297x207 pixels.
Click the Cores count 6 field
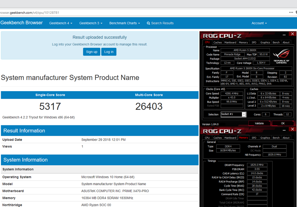(266, 114)
